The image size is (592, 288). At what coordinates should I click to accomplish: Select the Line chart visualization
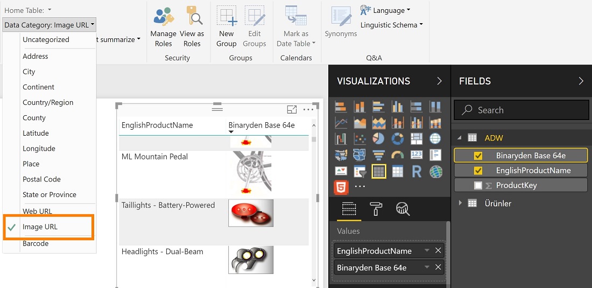(341, 123)
